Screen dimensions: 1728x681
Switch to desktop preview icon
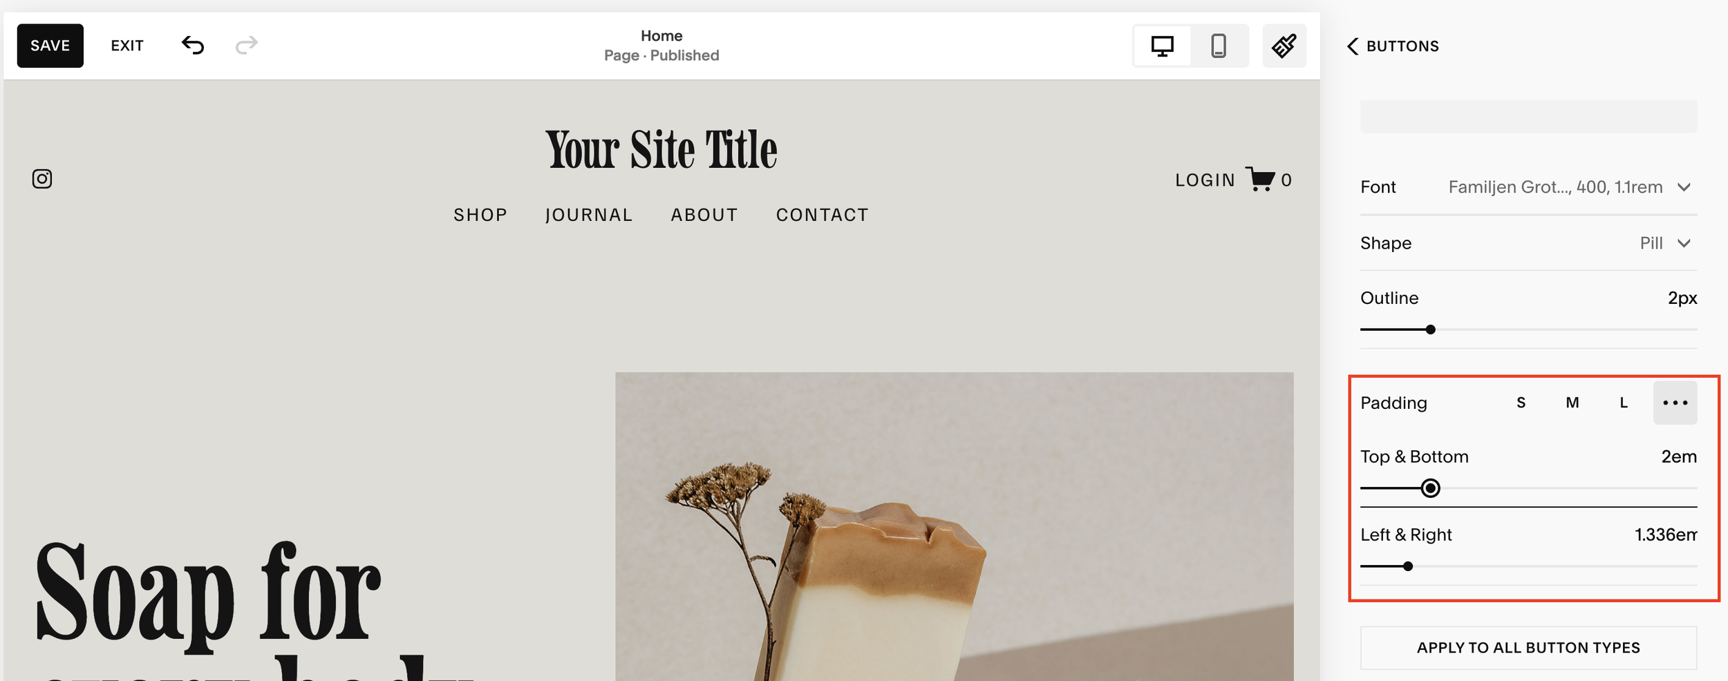click(x=1162, y=46)
